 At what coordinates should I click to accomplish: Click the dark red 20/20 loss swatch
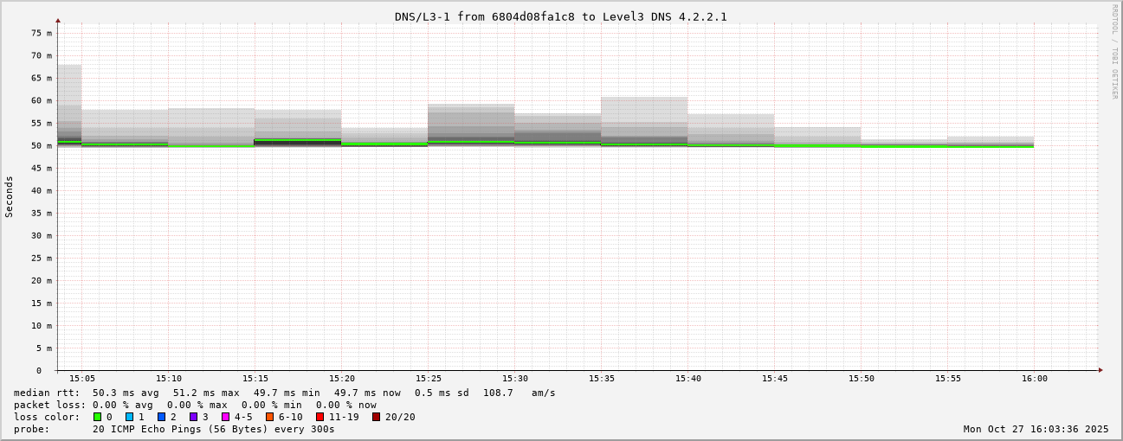coord(376,417)
